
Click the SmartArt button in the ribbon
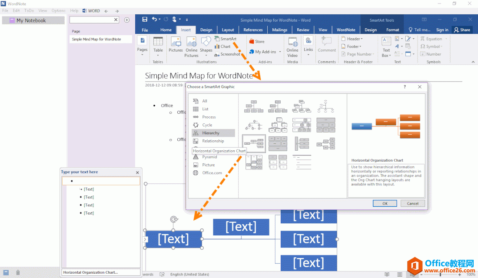tap(225, 39)
